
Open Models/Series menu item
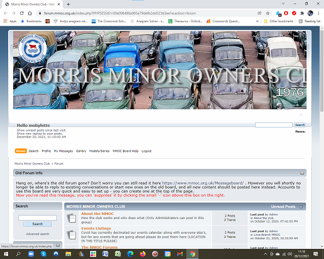coord(99,151)
